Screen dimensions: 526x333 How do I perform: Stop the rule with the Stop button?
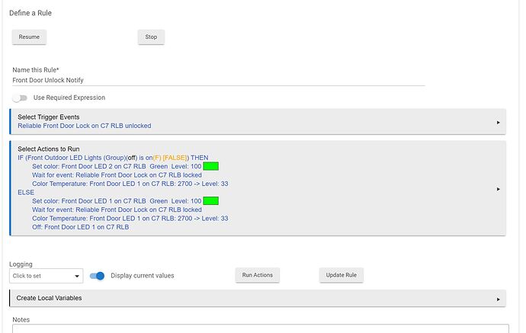(151, 37)
